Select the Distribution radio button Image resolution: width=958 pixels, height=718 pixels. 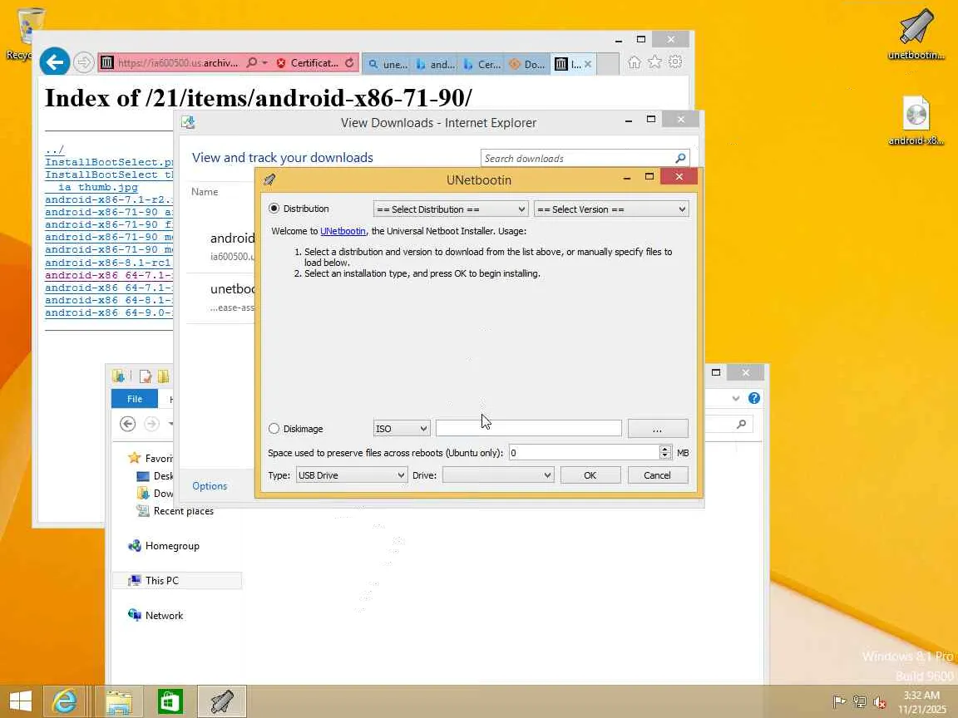tap(274, 209)
